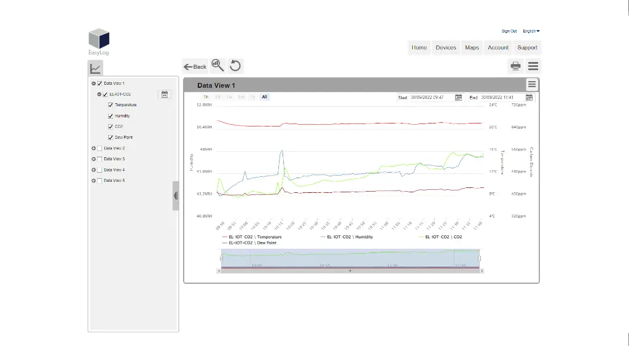Image resolution: width=629 pixels, height=360 pixels.
Task: Check the Data View 5 checkbox
Action: click(x=100, y=181)
